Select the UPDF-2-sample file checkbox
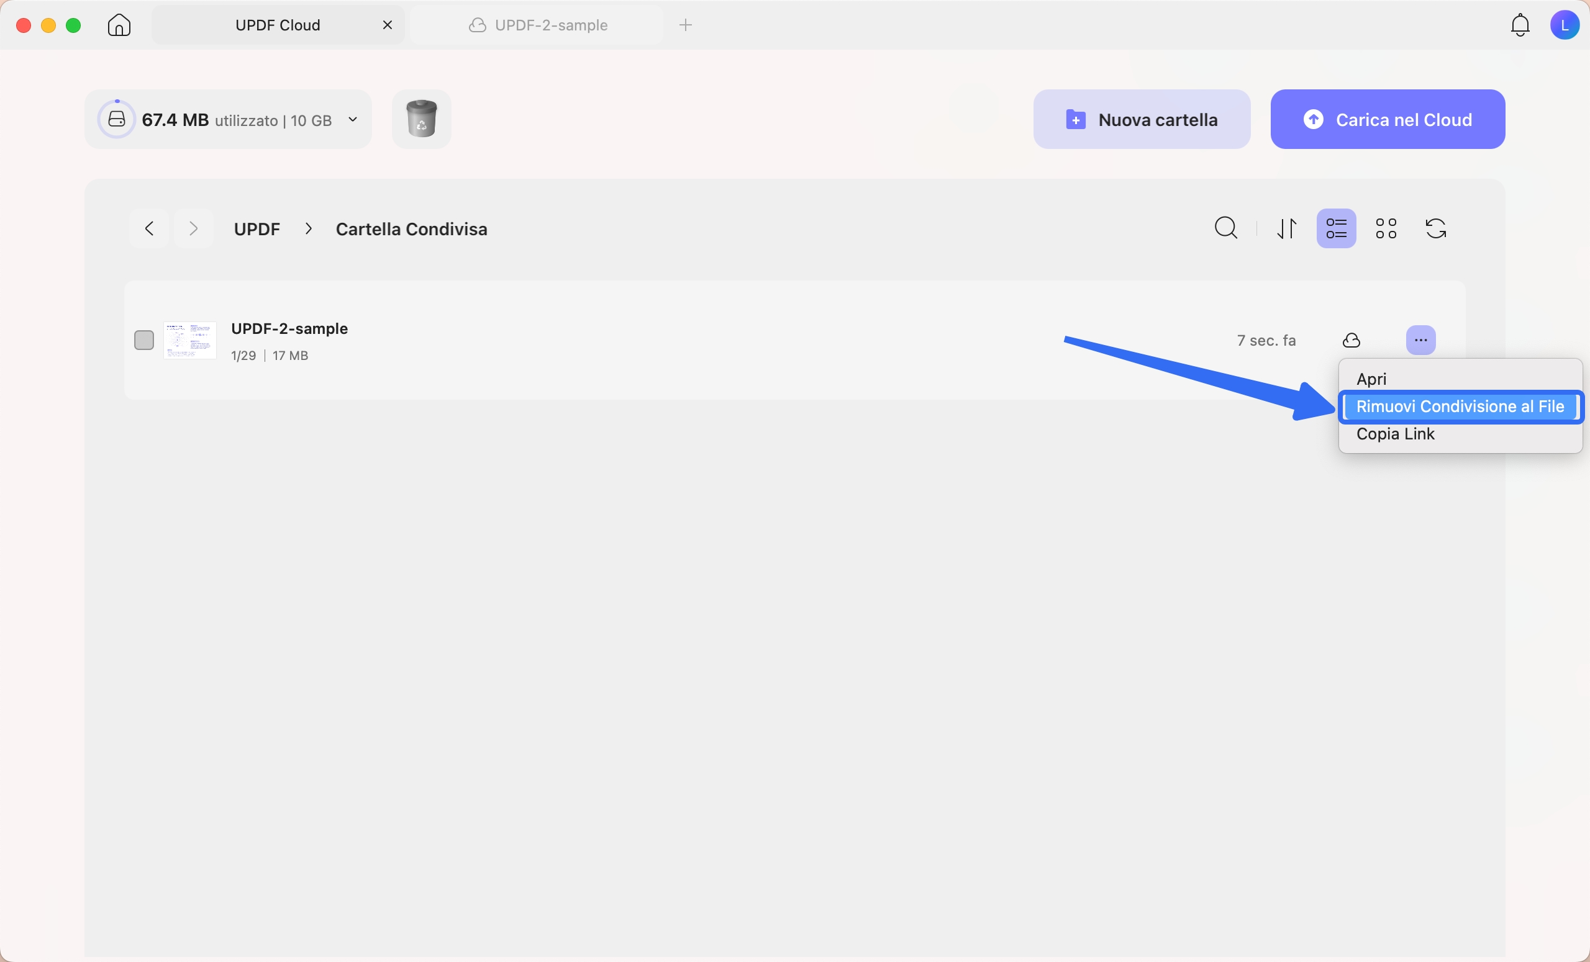 coord(144,339)
